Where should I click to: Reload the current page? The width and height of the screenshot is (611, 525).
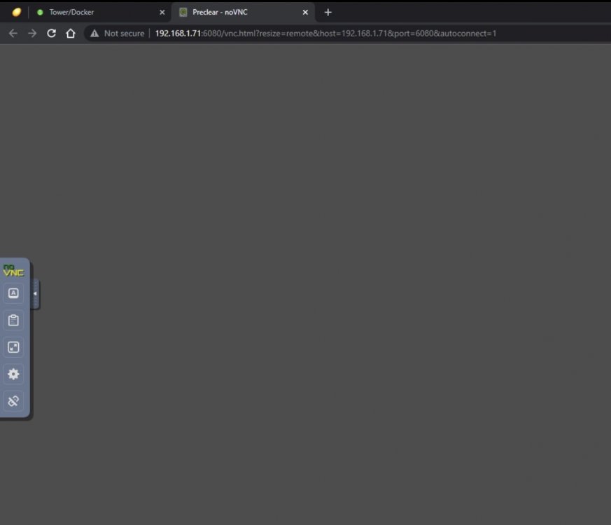click(51, 34)
